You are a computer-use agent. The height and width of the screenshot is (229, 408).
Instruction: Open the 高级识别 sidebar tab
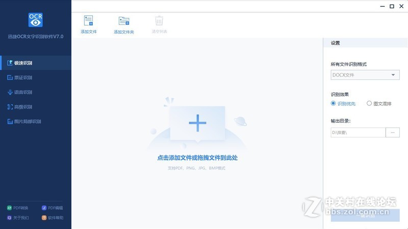[x=36, y=107]
